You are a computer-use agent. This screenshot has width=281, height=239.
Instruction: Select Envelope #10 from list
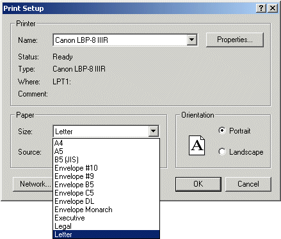(x=106, y=168)
